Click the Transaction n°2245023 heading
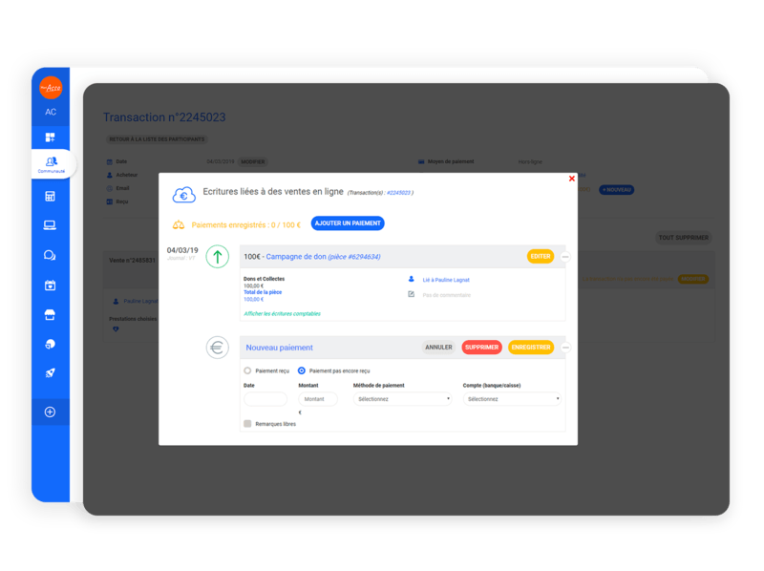This screenshot has width=764, height=571. coord(164,117)
